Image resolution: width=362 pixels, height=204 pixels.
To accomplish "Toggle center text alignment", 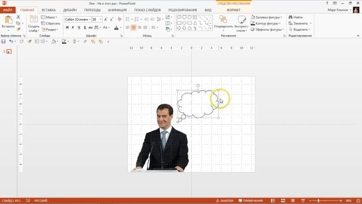I will [133, 28].
